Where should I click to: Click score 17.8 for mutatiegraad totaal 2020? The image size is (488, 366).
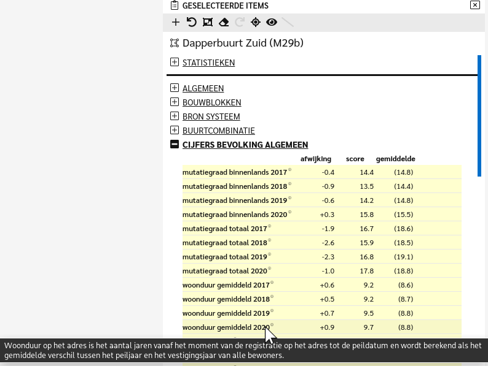point(367,271)
